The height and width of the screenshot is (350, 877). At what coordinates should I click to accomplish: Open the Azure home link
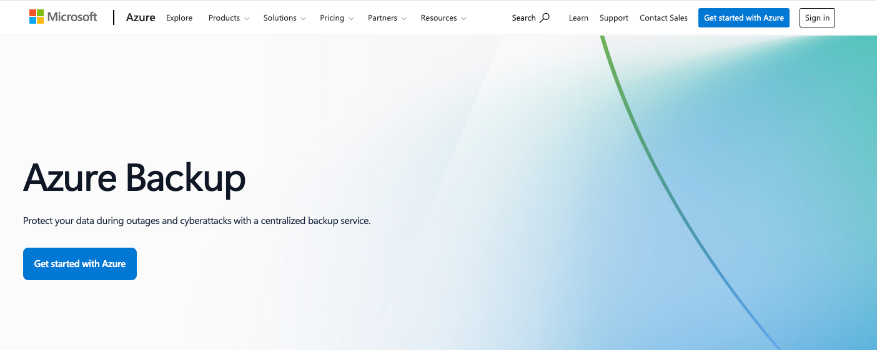coord(141,17)
